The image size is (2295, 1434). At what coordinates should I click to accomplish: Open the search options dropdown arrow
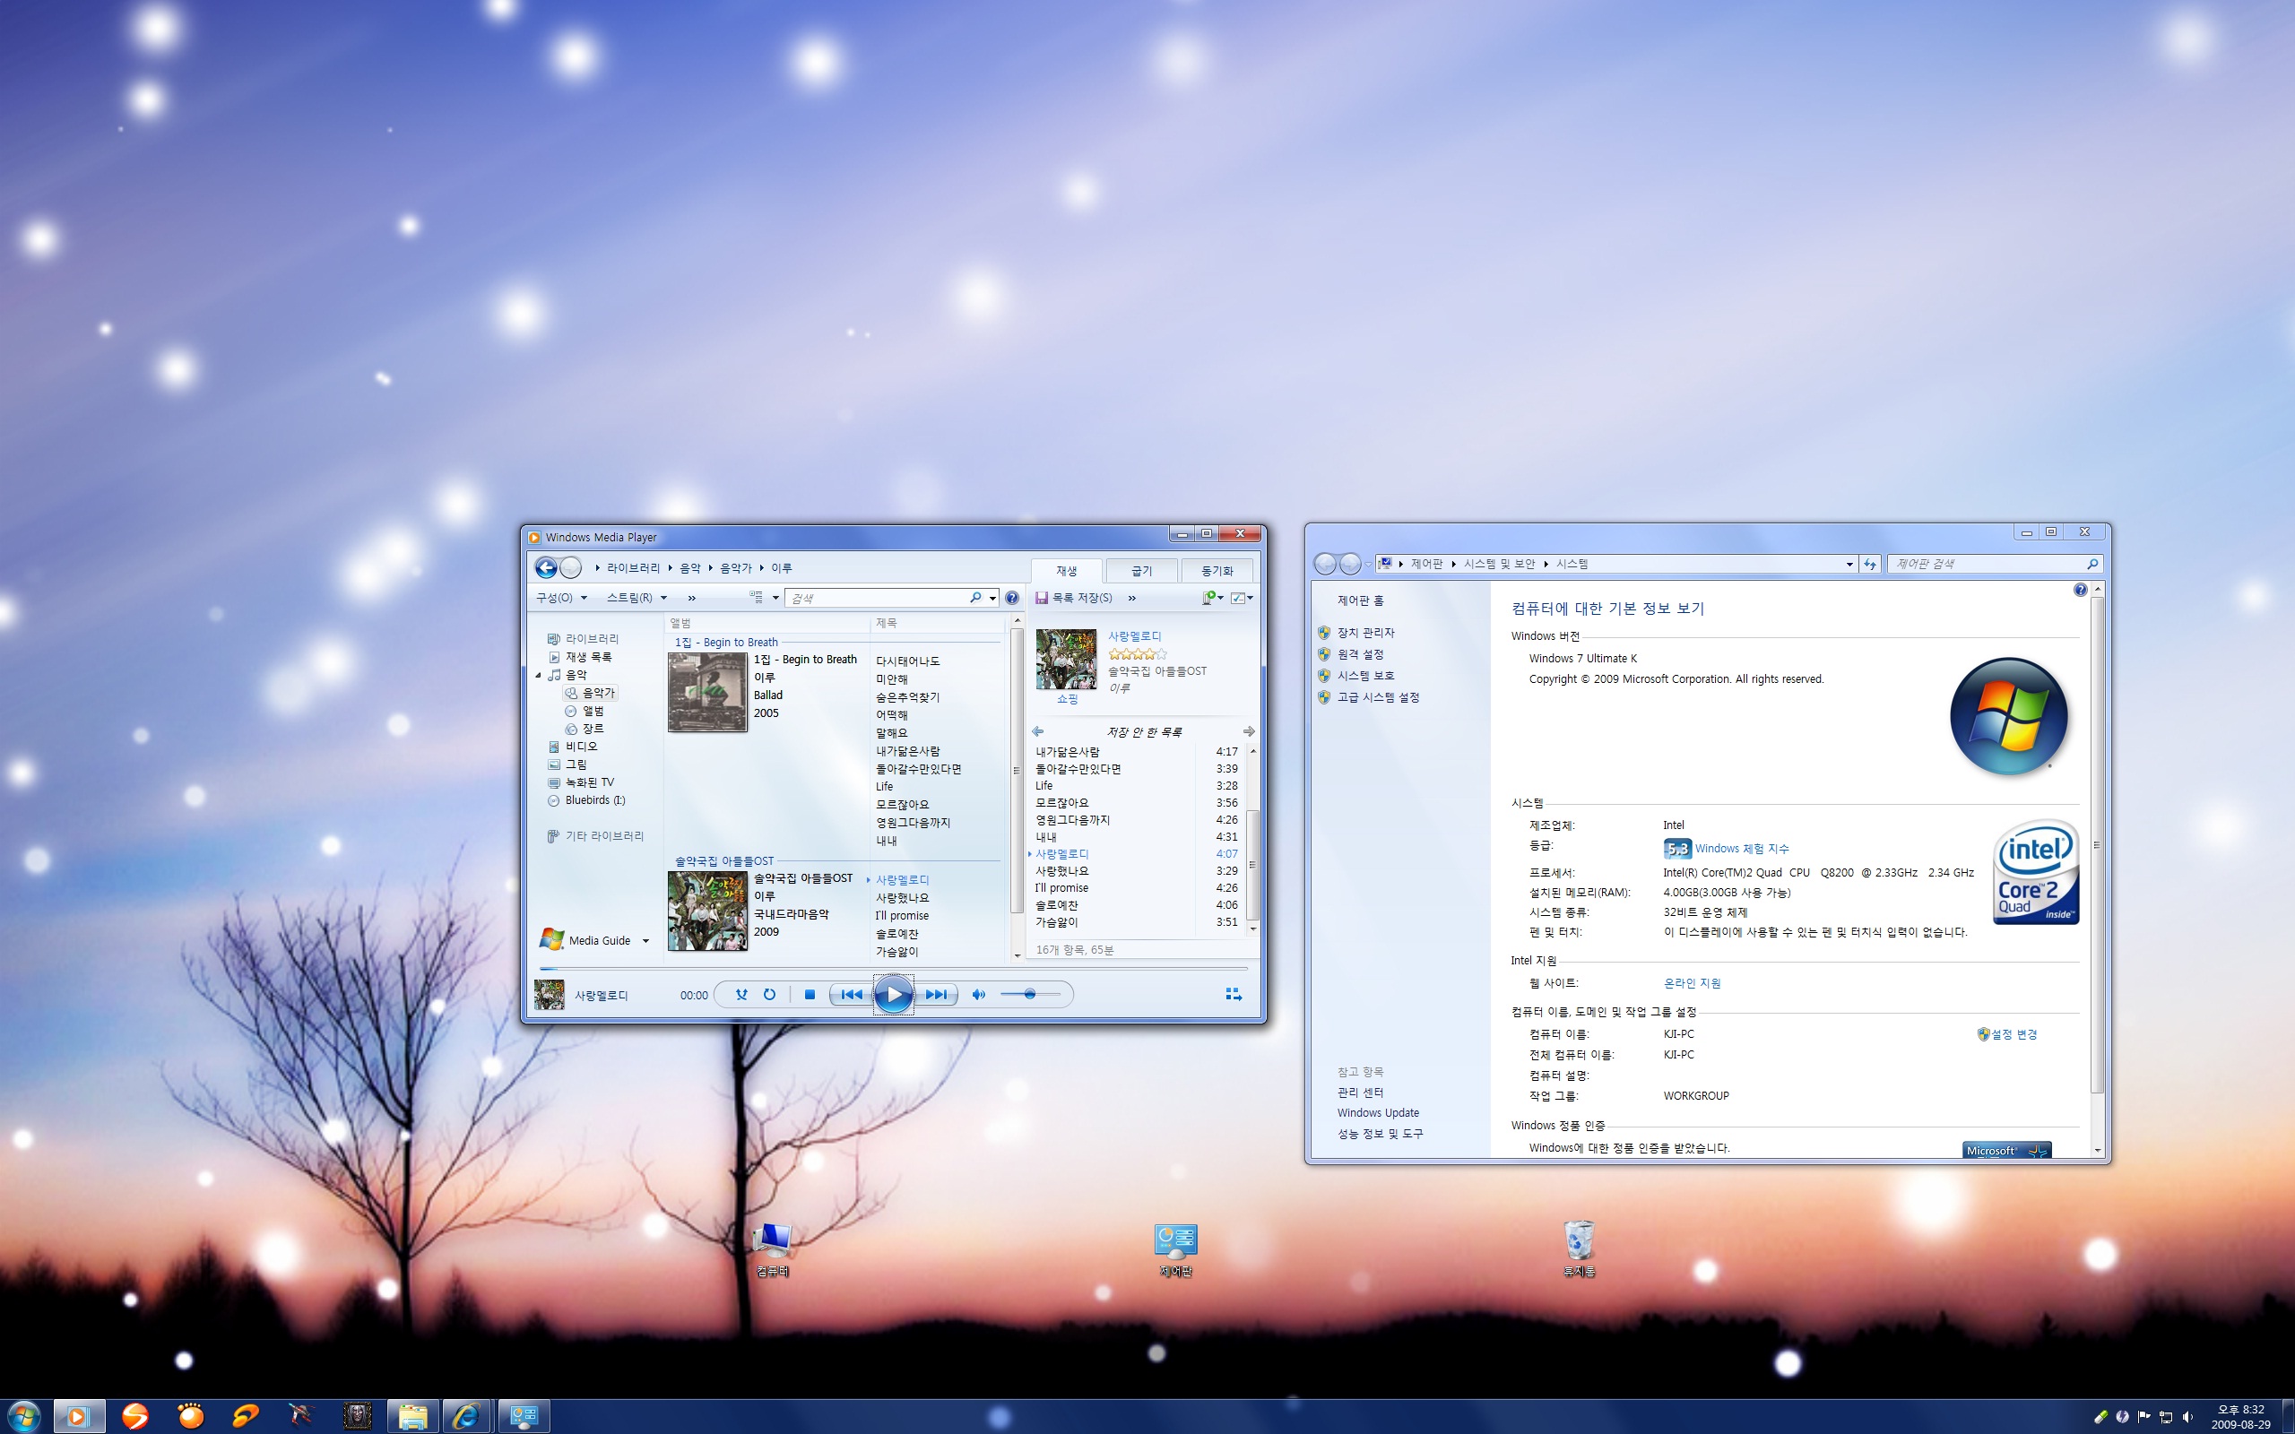992,598
